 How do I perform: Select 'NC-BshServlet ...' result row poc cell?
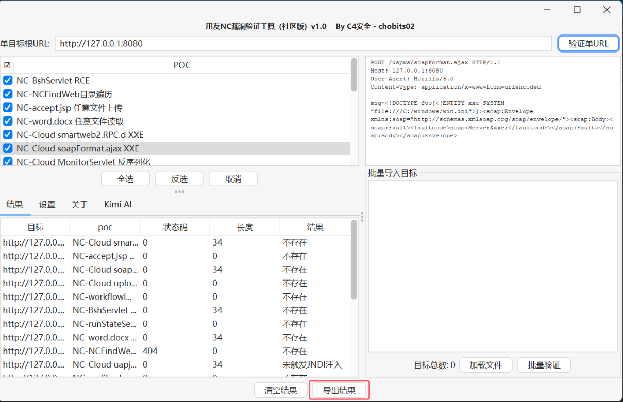coord(105,310)
